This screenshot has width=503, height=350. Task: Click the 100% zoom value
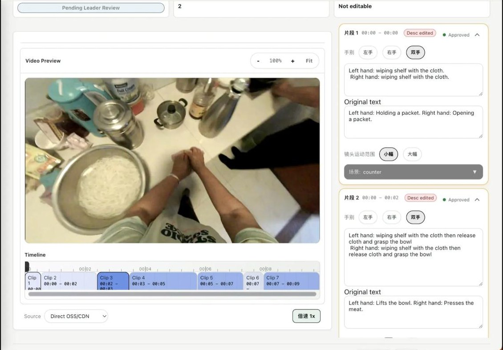pos(276,60)
